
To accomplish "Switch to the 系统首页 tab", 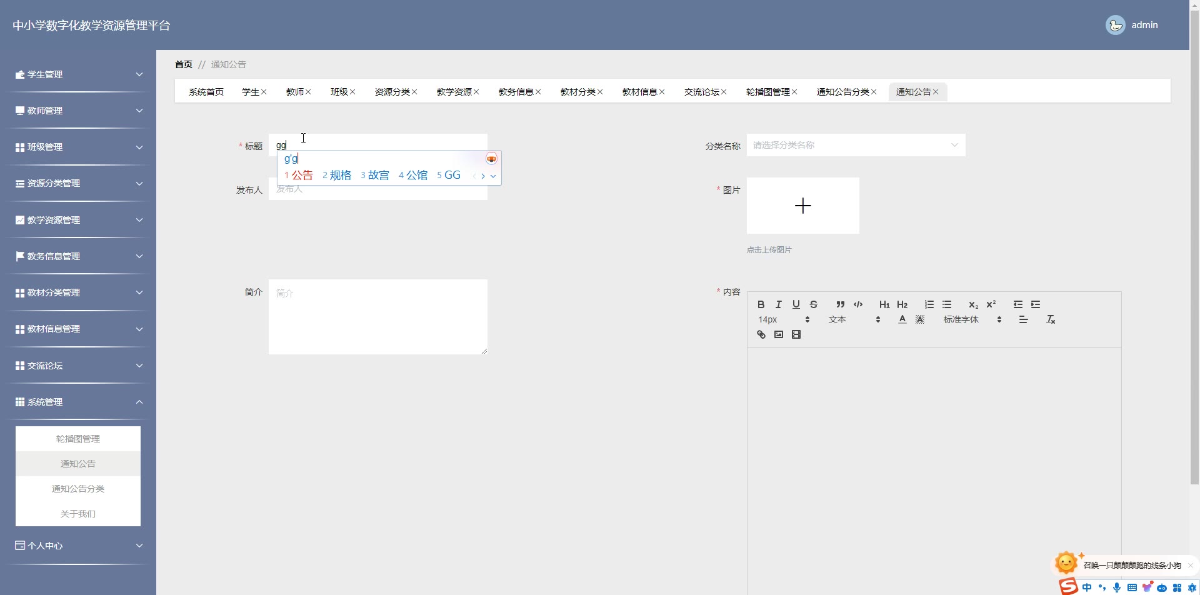I will (206, 92).
